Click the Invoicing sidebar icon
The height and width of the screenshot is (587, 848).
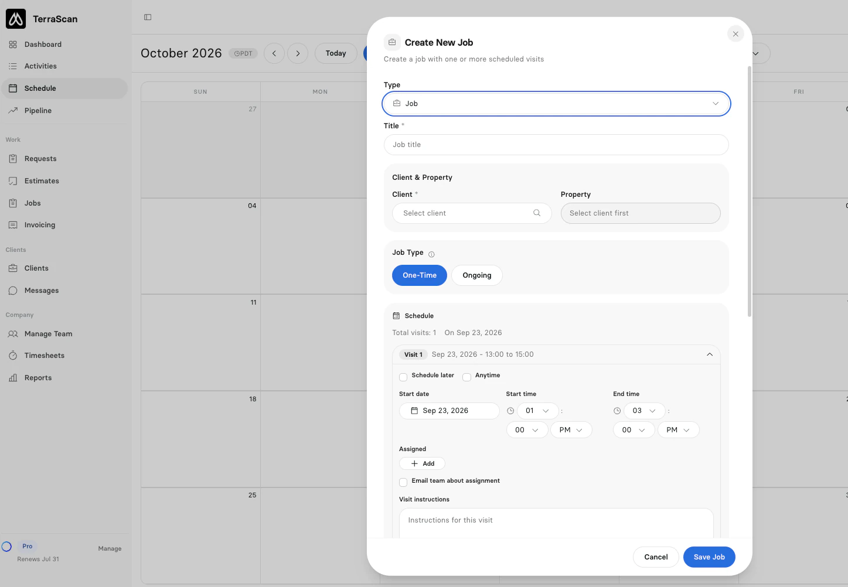(x=13, y=225)
